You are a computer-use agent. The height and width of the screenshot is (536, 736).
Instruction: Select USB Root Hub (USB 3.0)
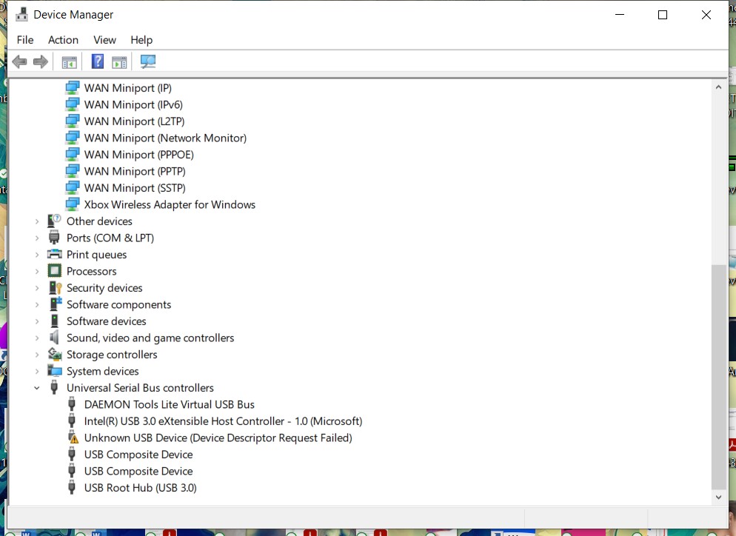pyautogui.click(x=140, y=488)
